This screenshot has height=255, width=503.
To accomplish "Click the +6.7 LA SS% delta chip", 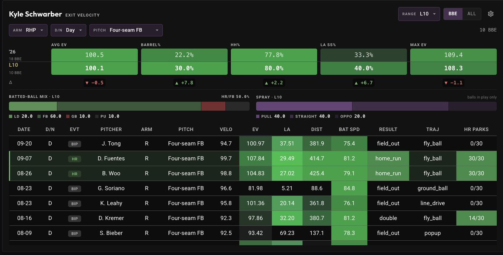I will (363, 83).
